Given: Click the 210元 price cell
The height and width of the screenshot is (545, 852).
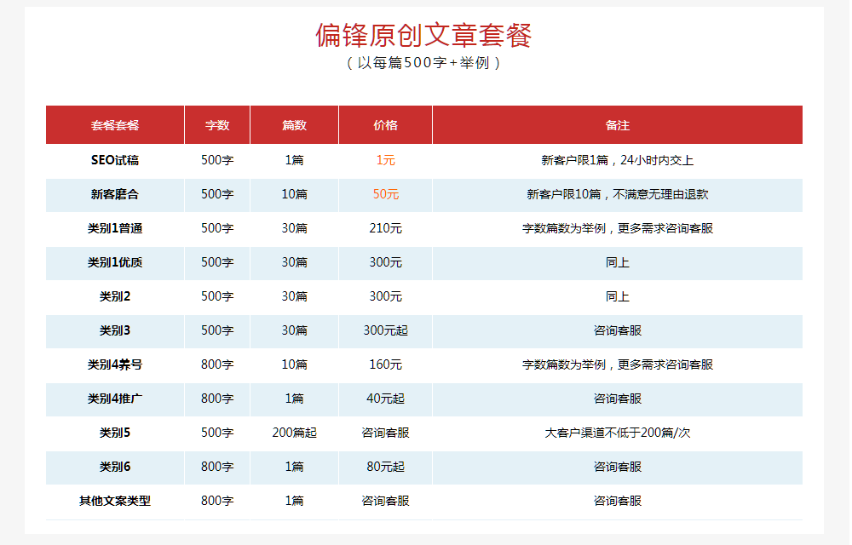Looking at the screenshot, I should click(x=385, y=227).
